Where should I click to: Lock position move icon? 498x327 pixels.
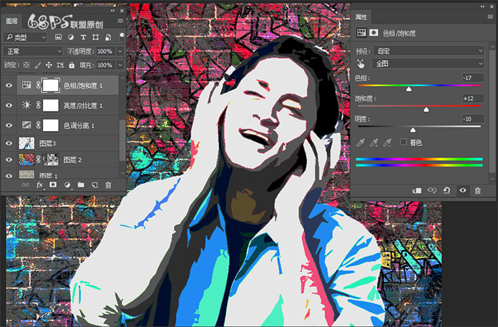click(x=49, y=65)
